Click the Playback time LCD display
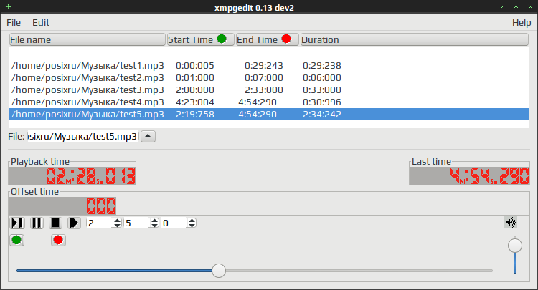This screenshot has width=538, height=290. click(x=72, y=176)
